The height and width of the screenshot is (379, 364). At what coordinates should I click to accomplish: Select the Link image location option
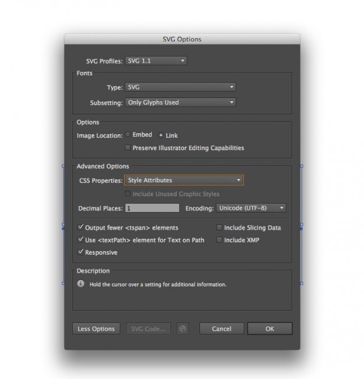tap(162, 135)
